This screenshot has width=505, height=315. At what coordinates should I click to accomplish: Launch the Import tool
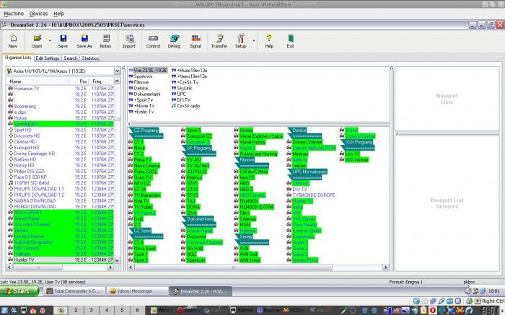(x=129, y=41)
